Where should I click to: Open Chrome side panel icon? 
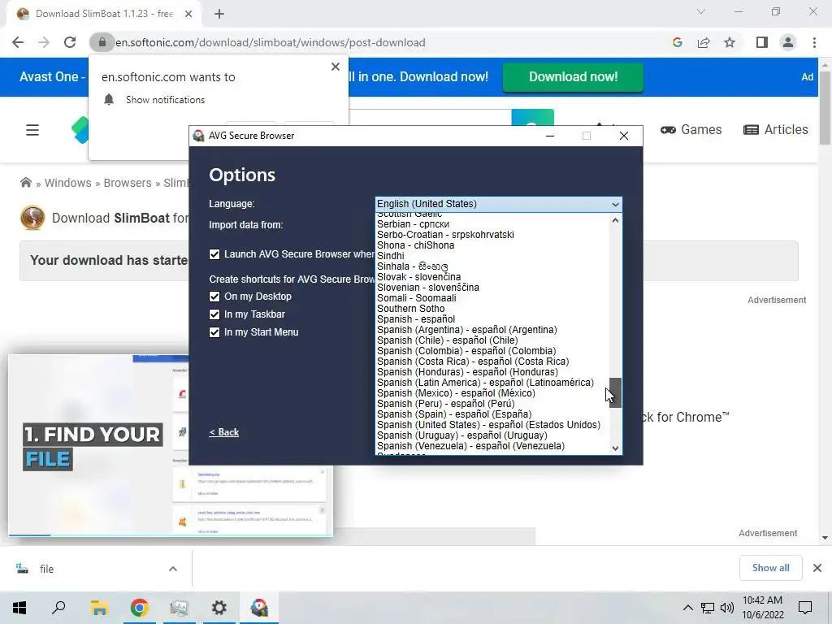(762, 42)
